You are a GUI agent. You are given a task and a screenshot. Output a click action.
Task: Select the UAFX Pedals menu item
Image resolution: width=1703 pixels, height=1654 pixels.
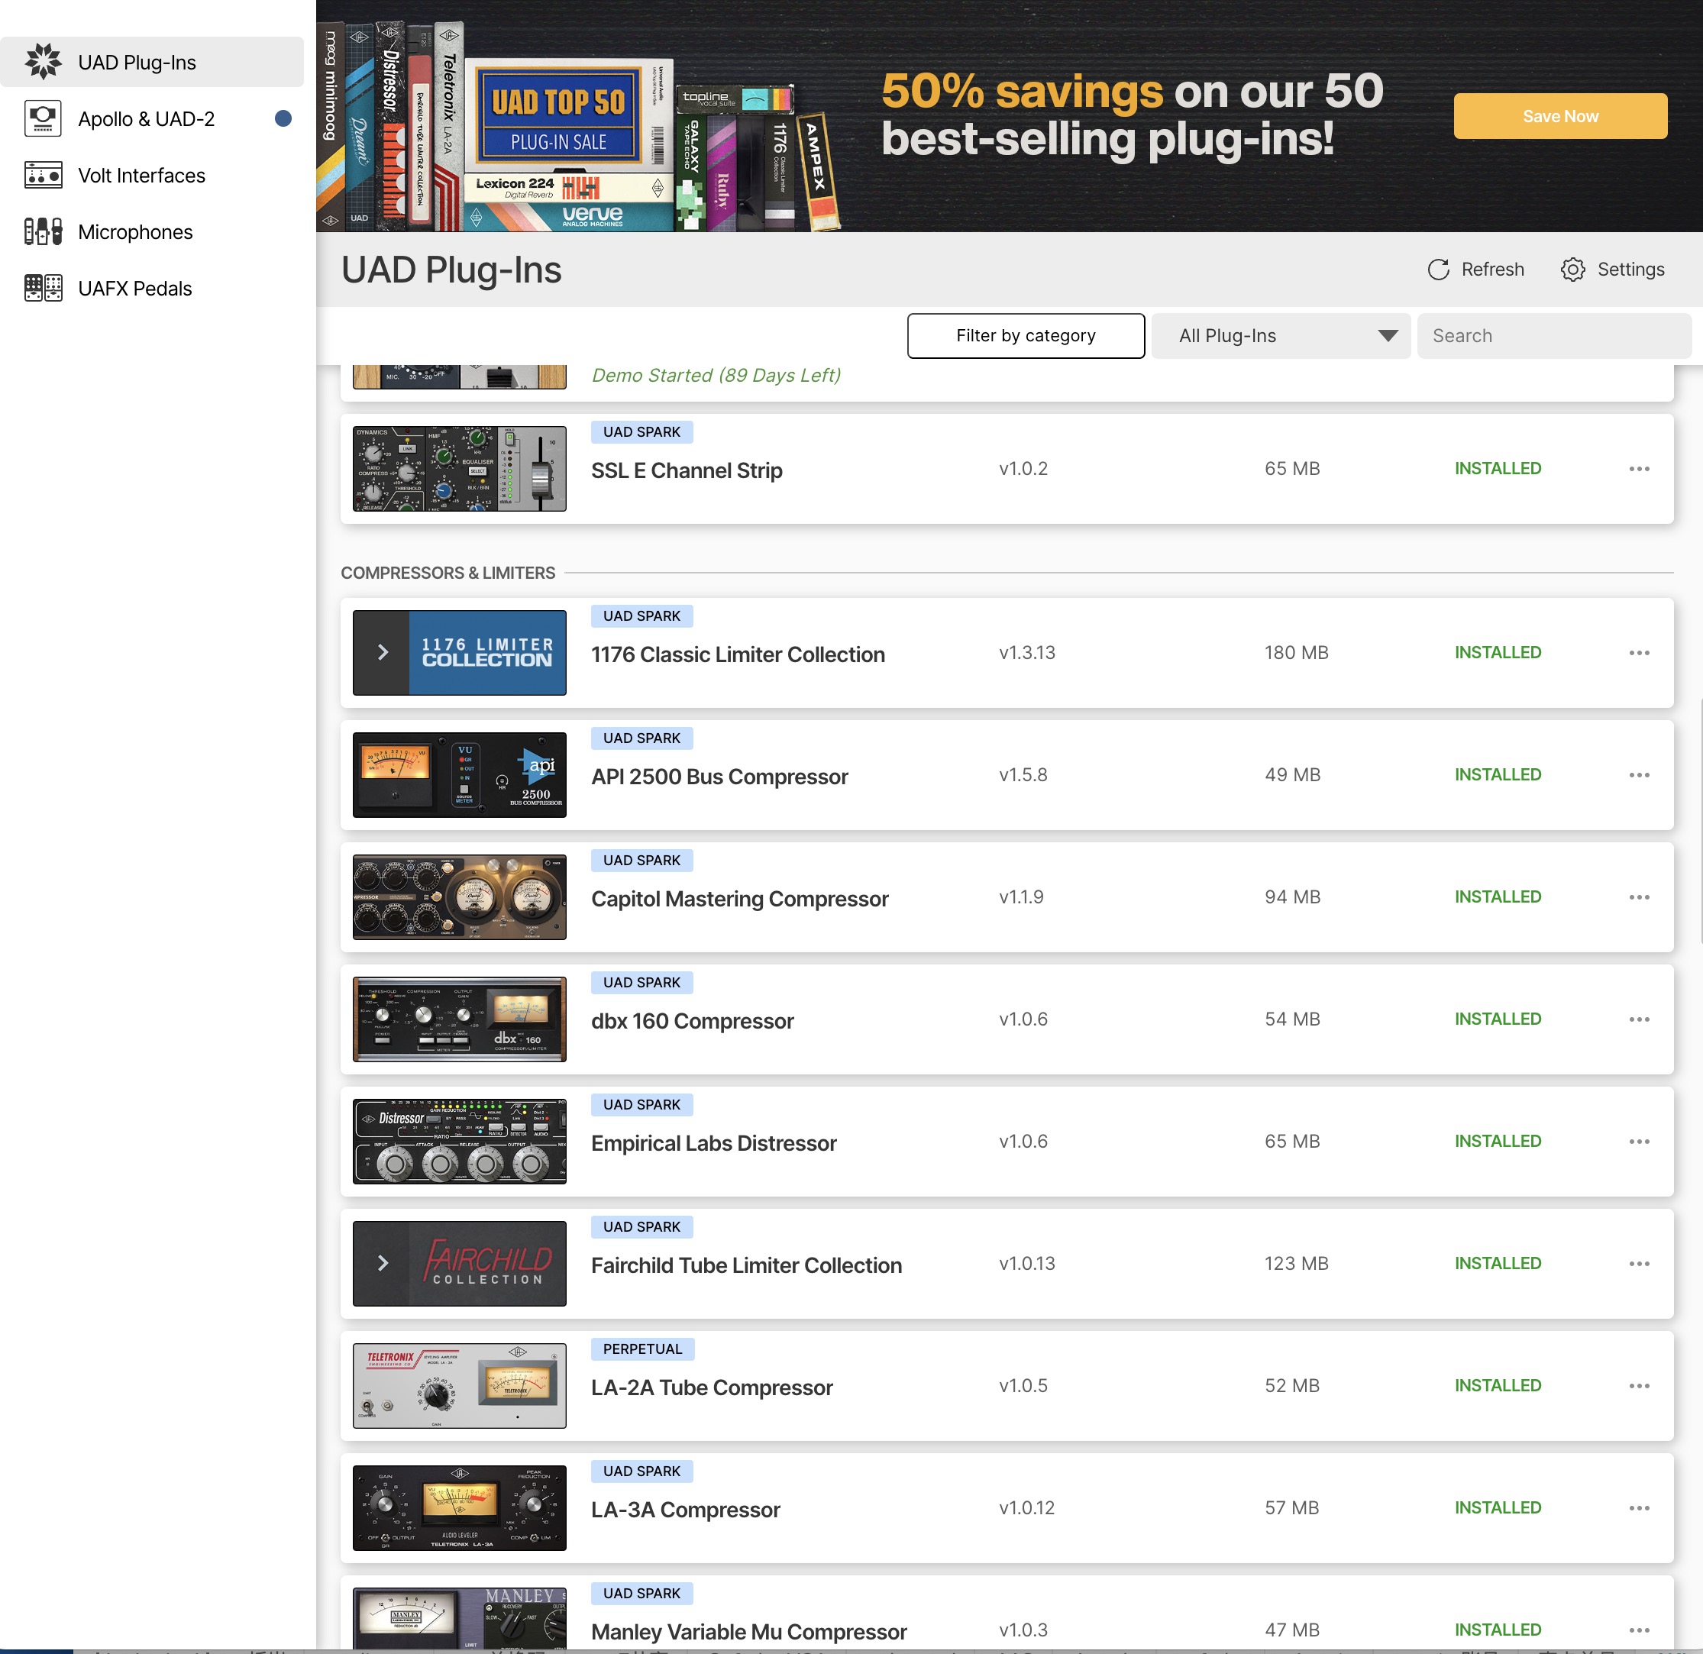(x=134, y=289)
